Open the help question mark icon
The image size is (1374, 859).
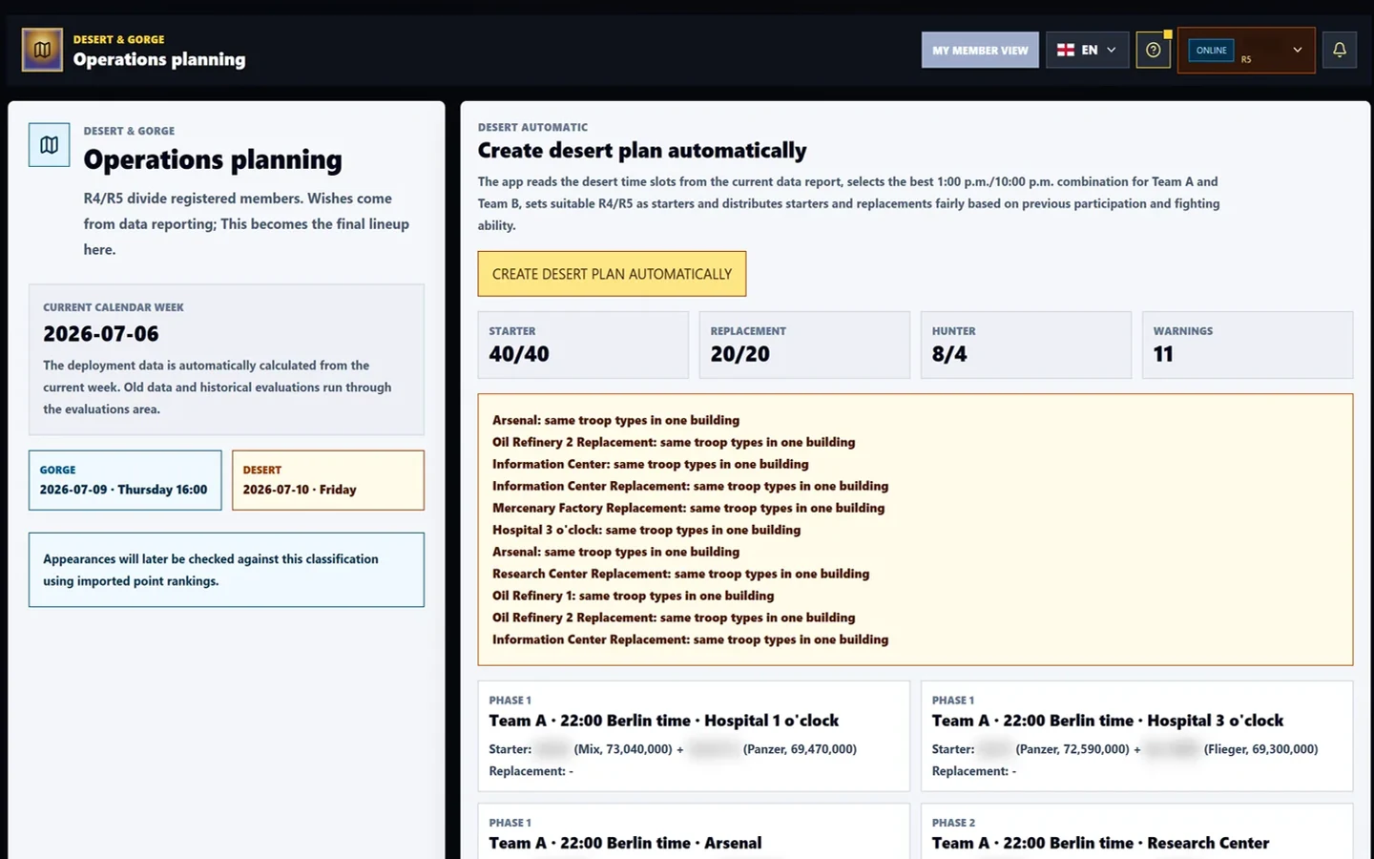coord(1153,50)
